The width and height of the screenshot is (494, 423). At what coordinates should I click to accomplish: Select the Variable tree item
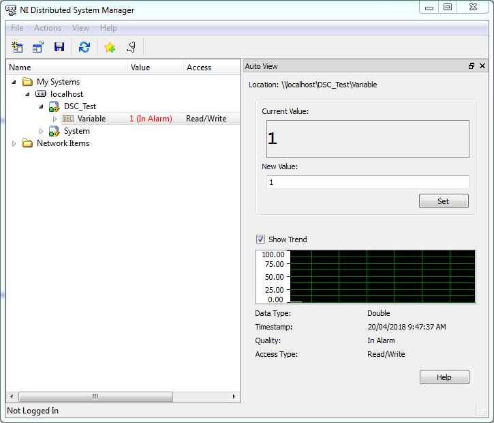[91, 119]
